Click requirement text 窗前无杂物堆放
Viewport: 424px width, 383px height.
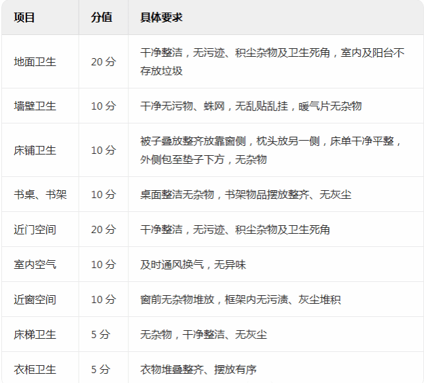pos(177,300)
